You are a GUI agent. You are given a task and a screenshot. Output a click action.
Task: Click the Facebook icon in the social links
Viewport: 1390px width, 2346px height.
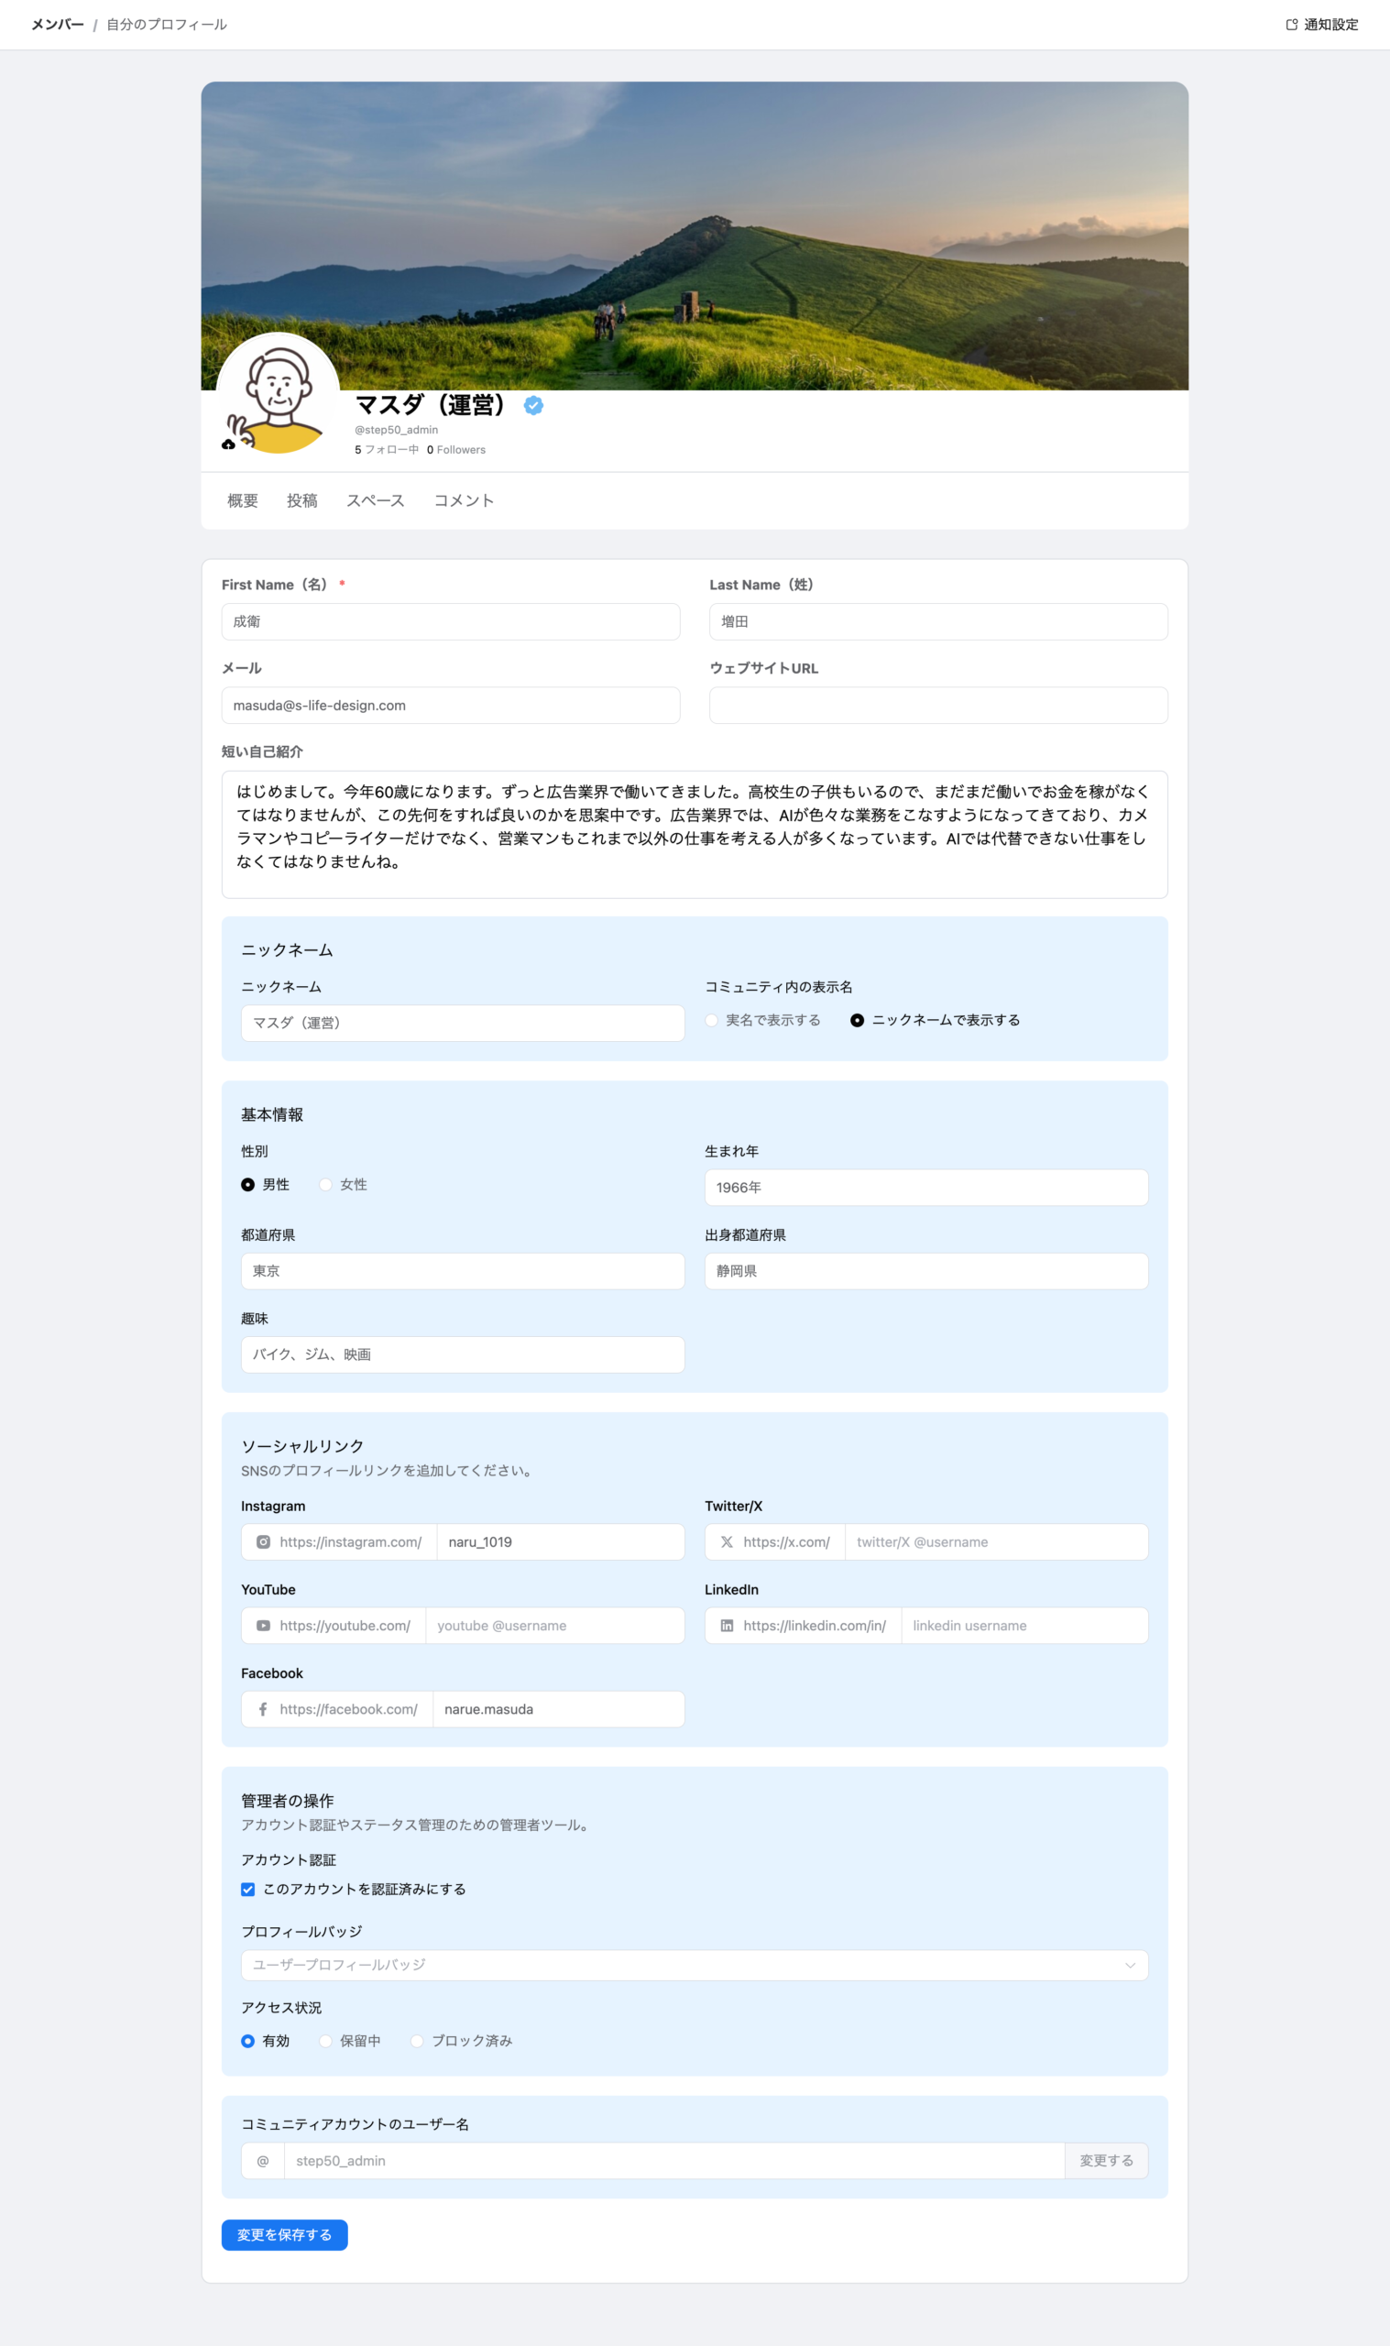pyautogui.click(x=263, y=1708)
